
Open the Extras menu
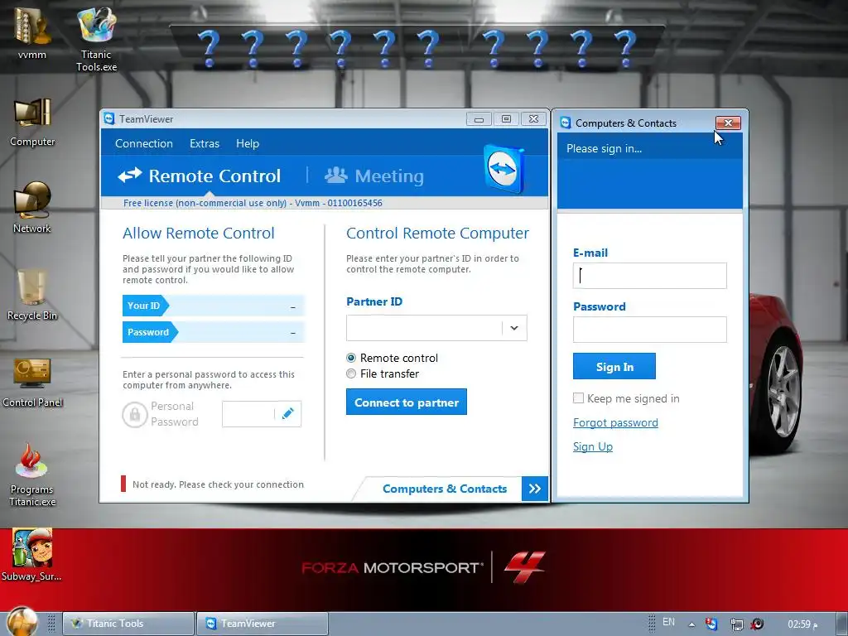click(x=205, y=143)
